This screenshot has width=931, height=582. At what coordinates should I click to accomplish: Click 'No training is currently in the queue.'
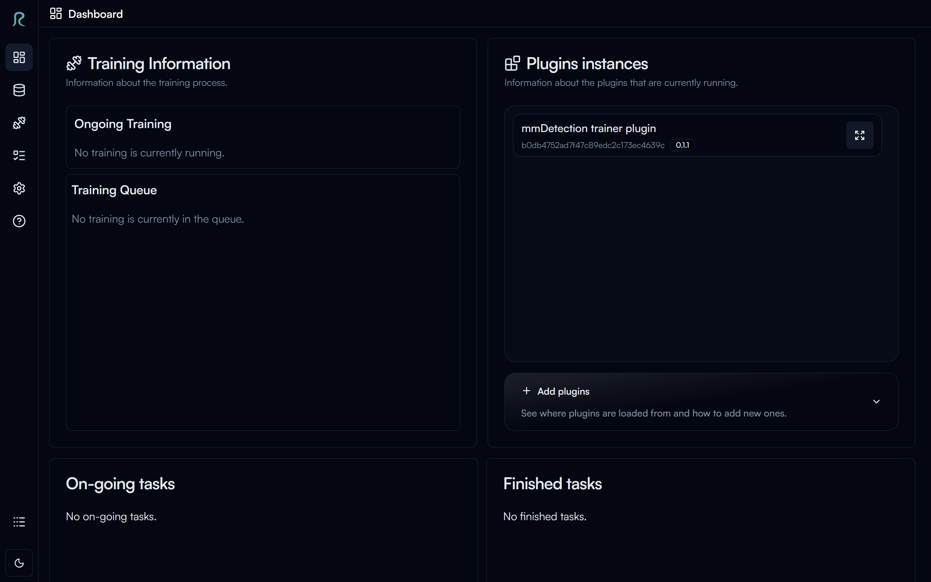tap(158, 219)
